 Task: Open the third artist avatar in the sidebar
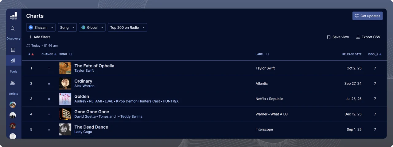[13, 126]
